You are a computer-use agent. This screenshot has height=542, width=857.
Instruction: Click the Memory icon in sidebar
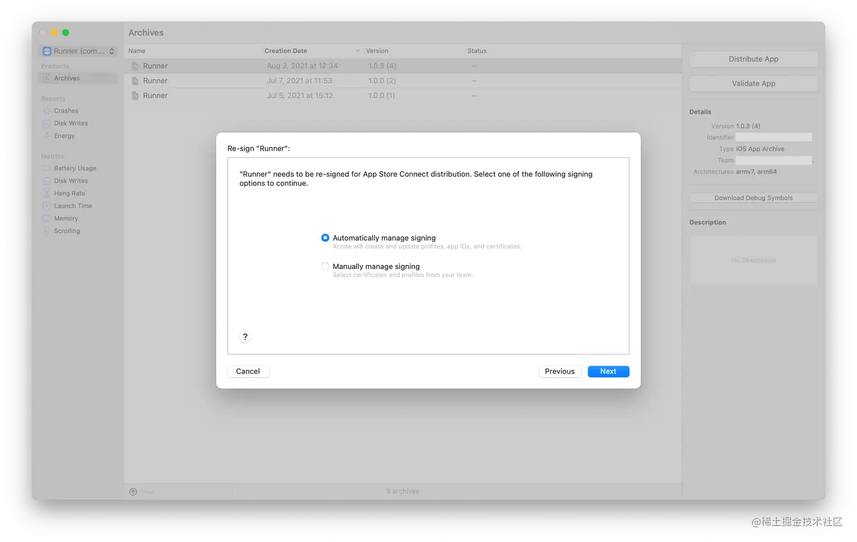(46, 218)
